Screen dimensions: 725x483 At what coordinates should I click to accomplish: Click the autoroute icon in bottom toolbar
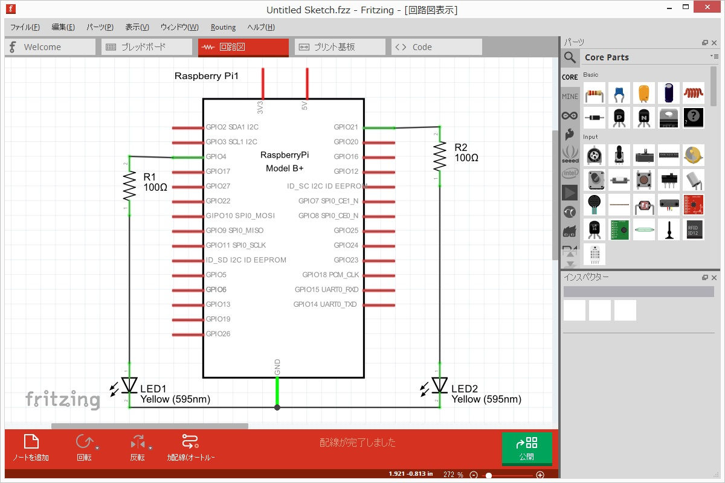190,442
